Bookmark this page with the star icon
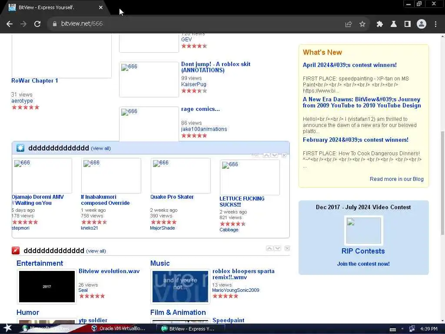This screenshot has height=334, width=445. [x=362, y=24]
